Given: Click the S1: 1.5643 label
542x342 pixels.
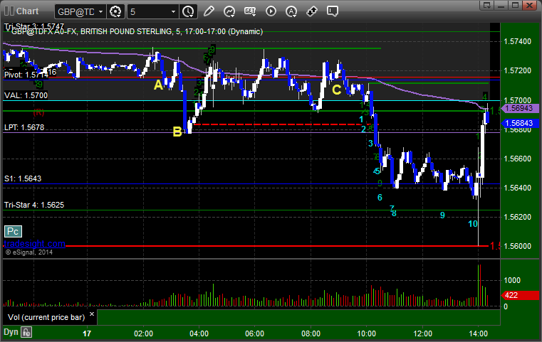Looking at the screenshot, I should [x=23, y=178].
